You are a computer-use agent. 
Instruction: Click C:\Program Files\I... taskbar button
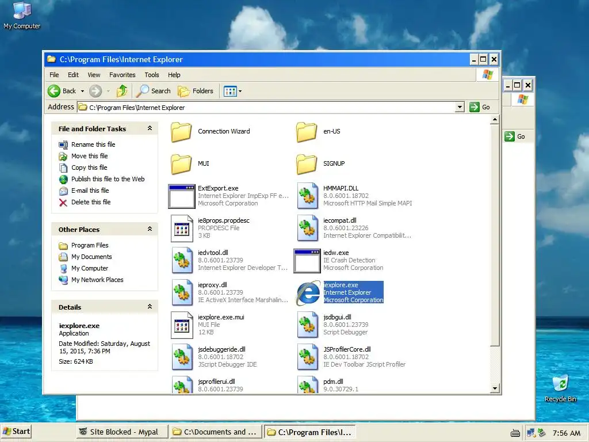point(309,432)
